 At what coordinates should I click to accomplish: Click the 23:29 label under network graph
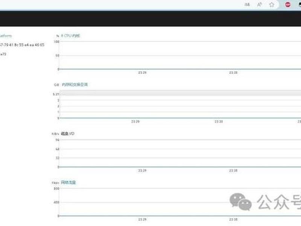point(142,219)
